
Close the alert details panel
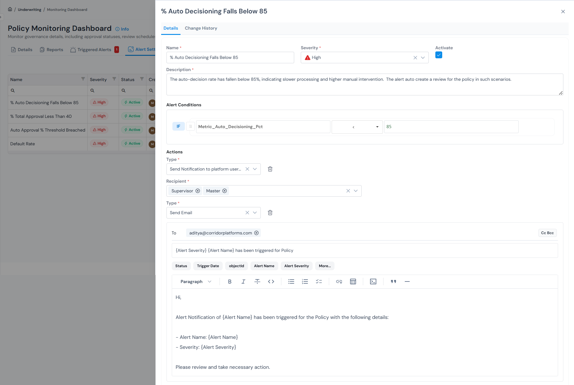563,12
